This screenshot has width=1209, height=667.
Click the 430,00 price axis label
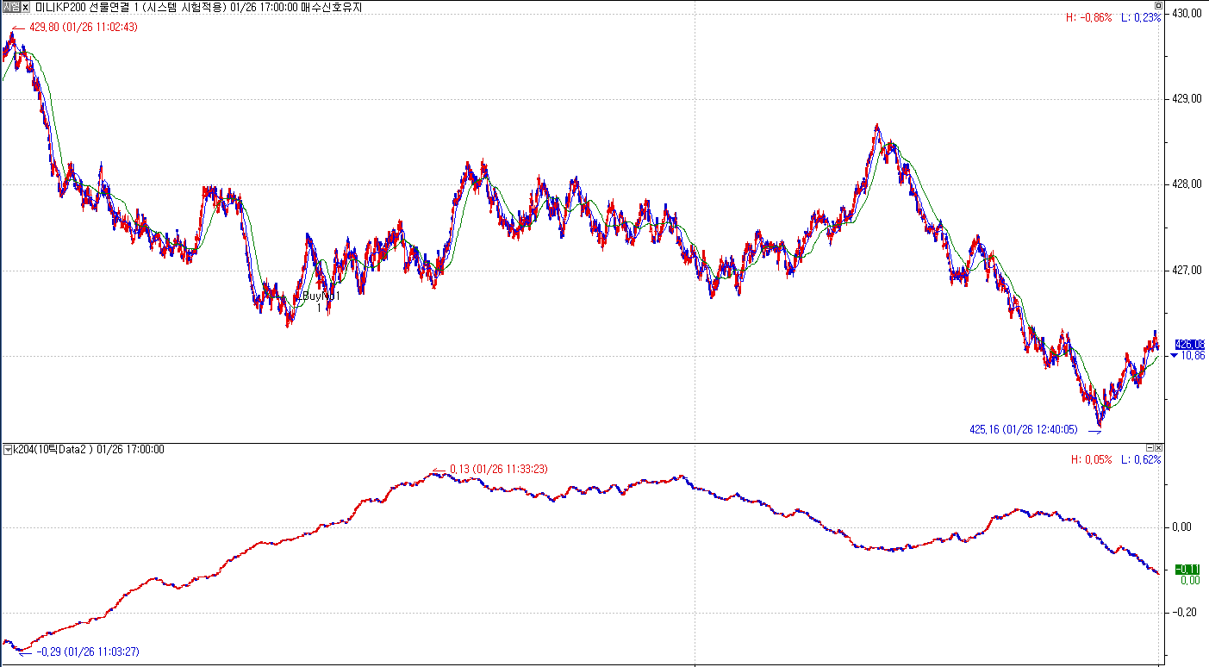point(1185,14)
